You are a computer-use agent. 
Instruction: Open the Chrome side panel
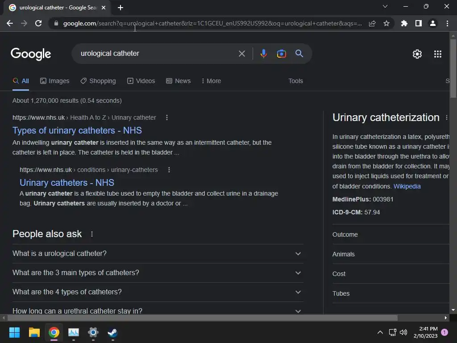coord(419,23)
